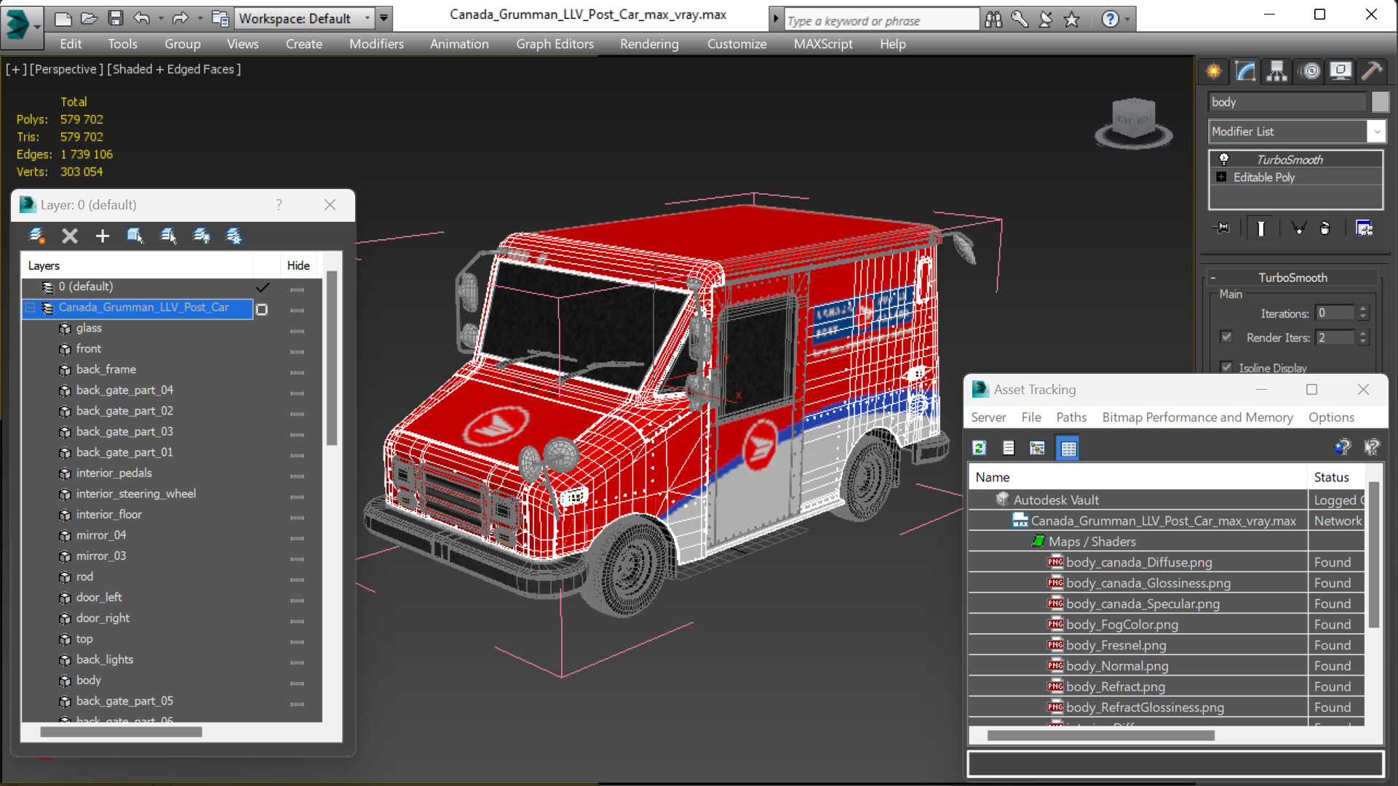1398x786 pixels.
Task: Click the Asset Tracking status log icon
Action: [x=1009, y=448]
